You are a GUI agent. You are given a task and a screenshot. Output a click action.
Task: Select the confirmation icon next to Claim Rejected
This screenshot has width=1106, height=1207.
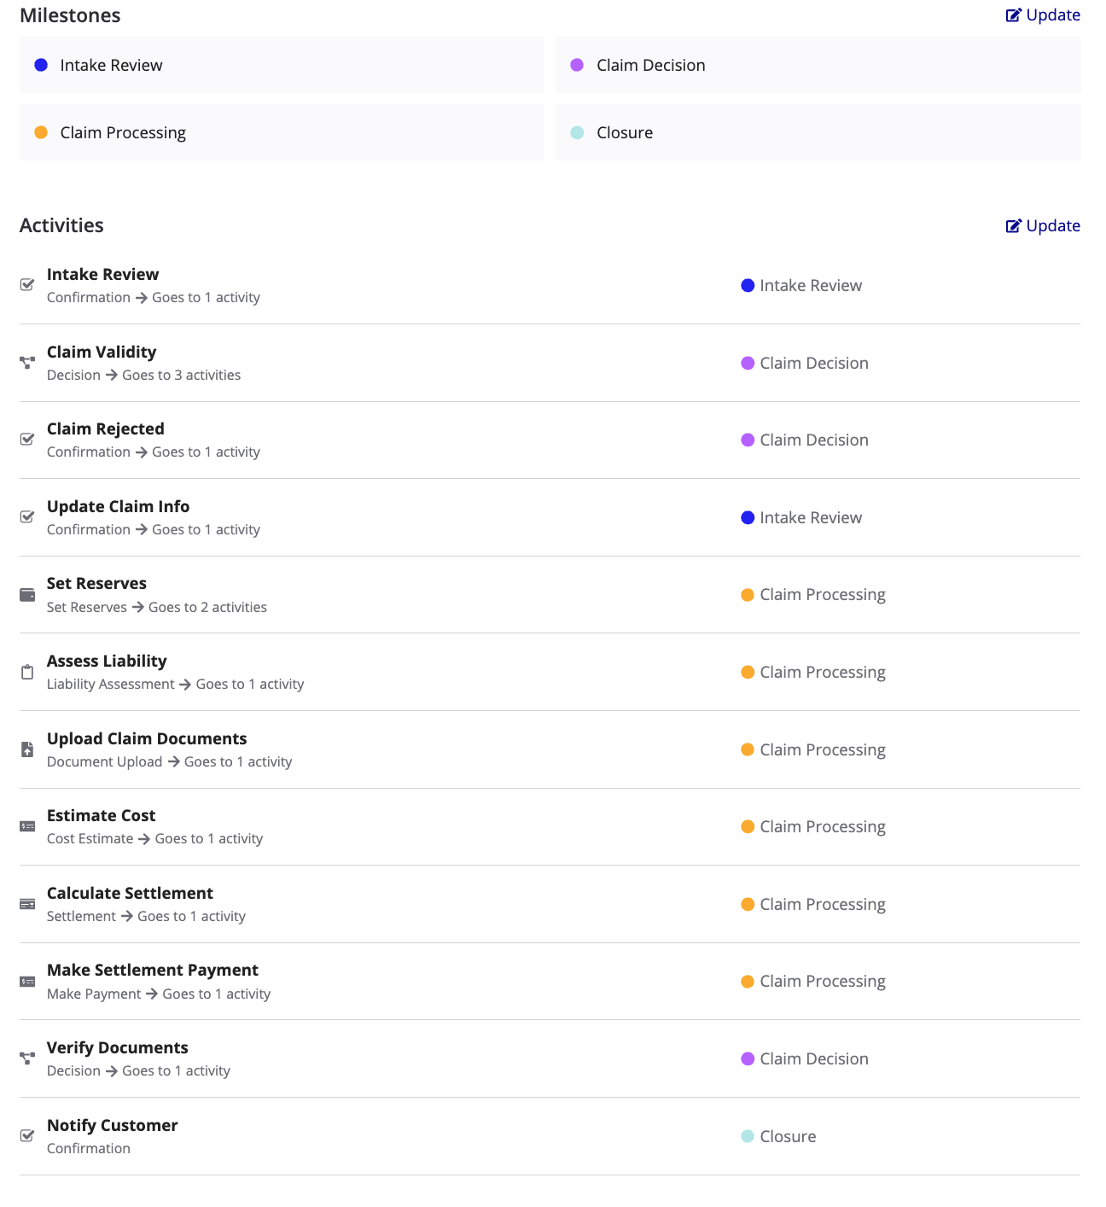27,440
